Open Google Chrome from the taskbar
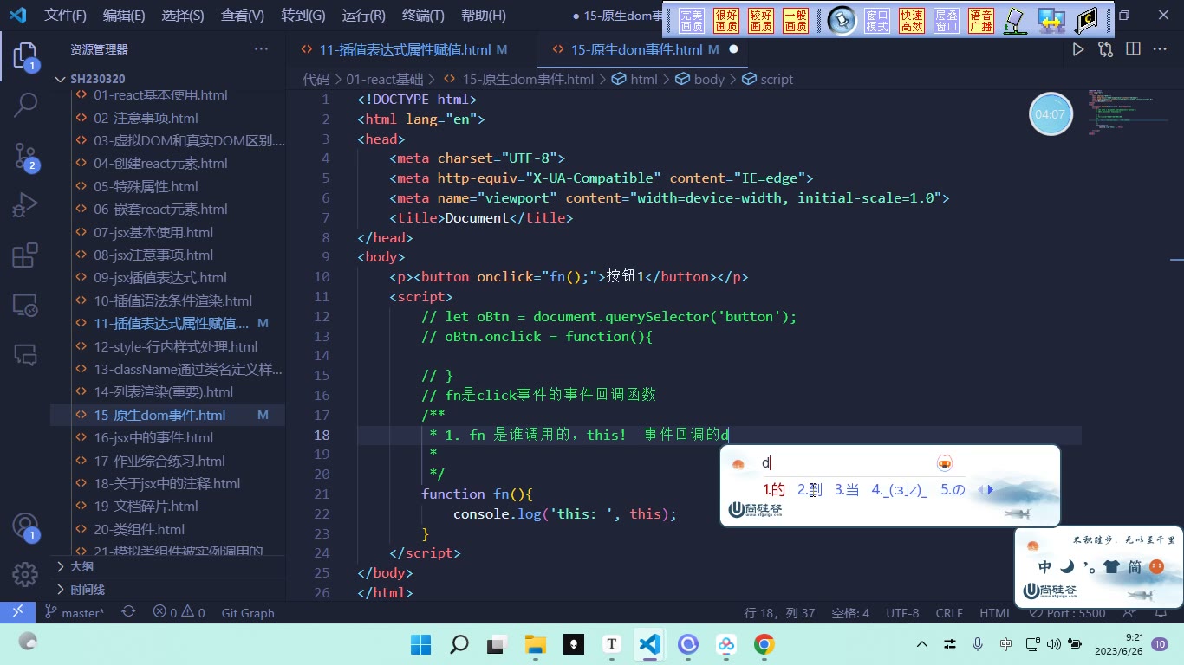The image size is (1184, 665). pos(764,644)
